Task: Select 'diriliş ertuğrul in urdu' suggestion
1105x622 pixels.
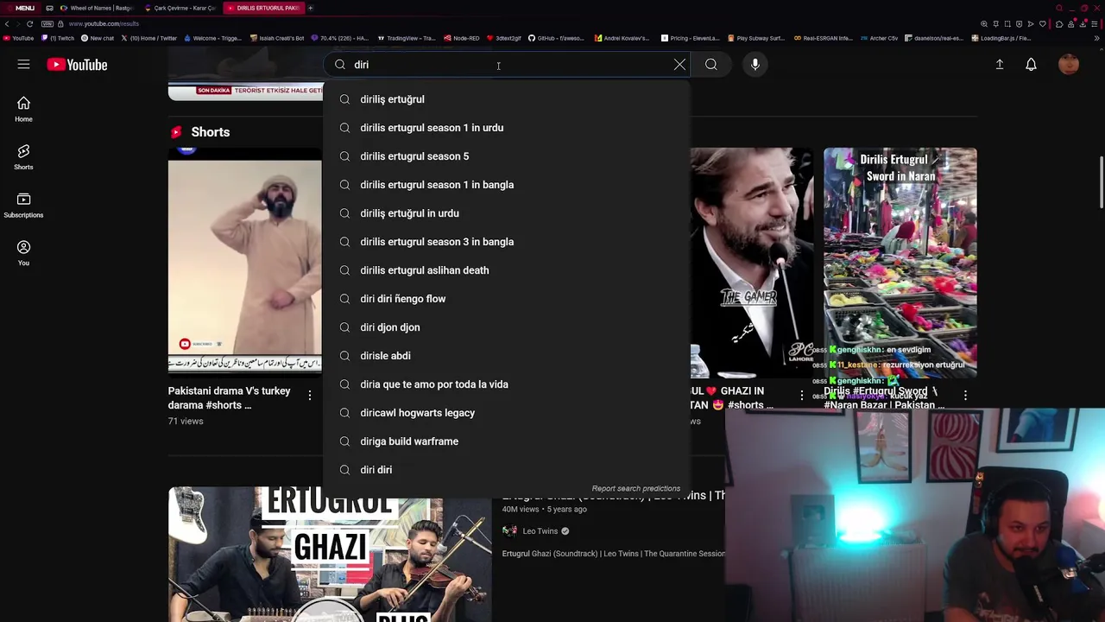Action: [507, 213]
